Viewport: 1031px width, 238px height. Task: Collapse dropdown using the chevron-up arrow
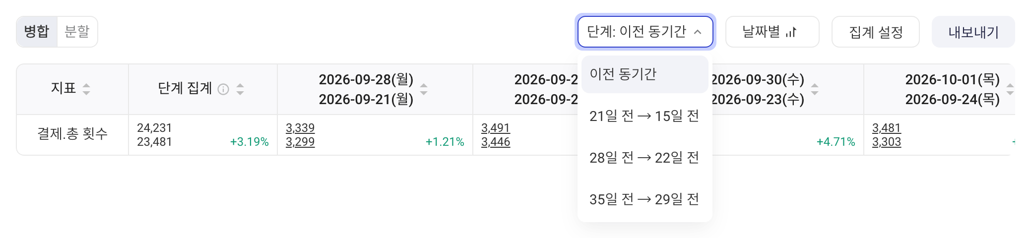click(x=698, y=32)
